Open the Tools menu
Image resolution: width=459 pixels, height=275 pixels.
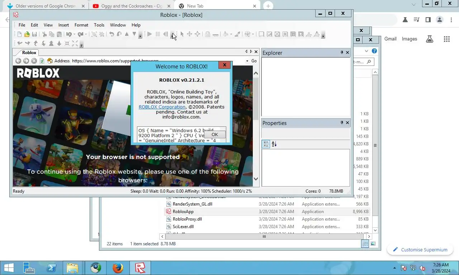(x=99, y=25)
